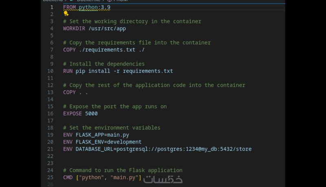Viewport: 326px width, 187px height.
Task: Click the EXPOSE instruction keyword
Action: point(73,114)
